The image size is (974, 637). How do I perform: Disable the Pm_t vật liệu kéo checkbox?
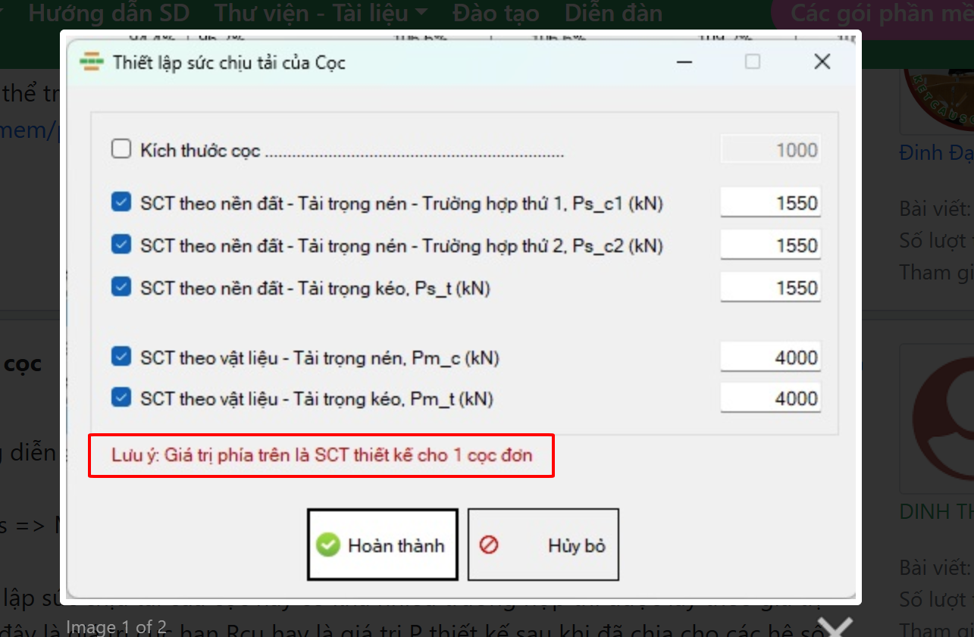click(x=121, y=398)
